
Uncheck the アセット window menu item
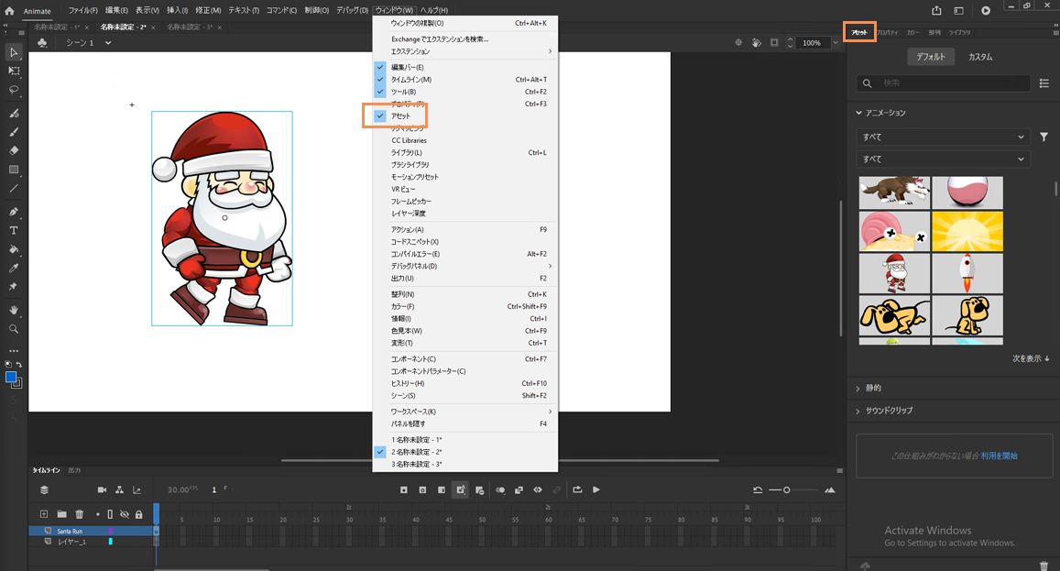(x=465, y=115)
